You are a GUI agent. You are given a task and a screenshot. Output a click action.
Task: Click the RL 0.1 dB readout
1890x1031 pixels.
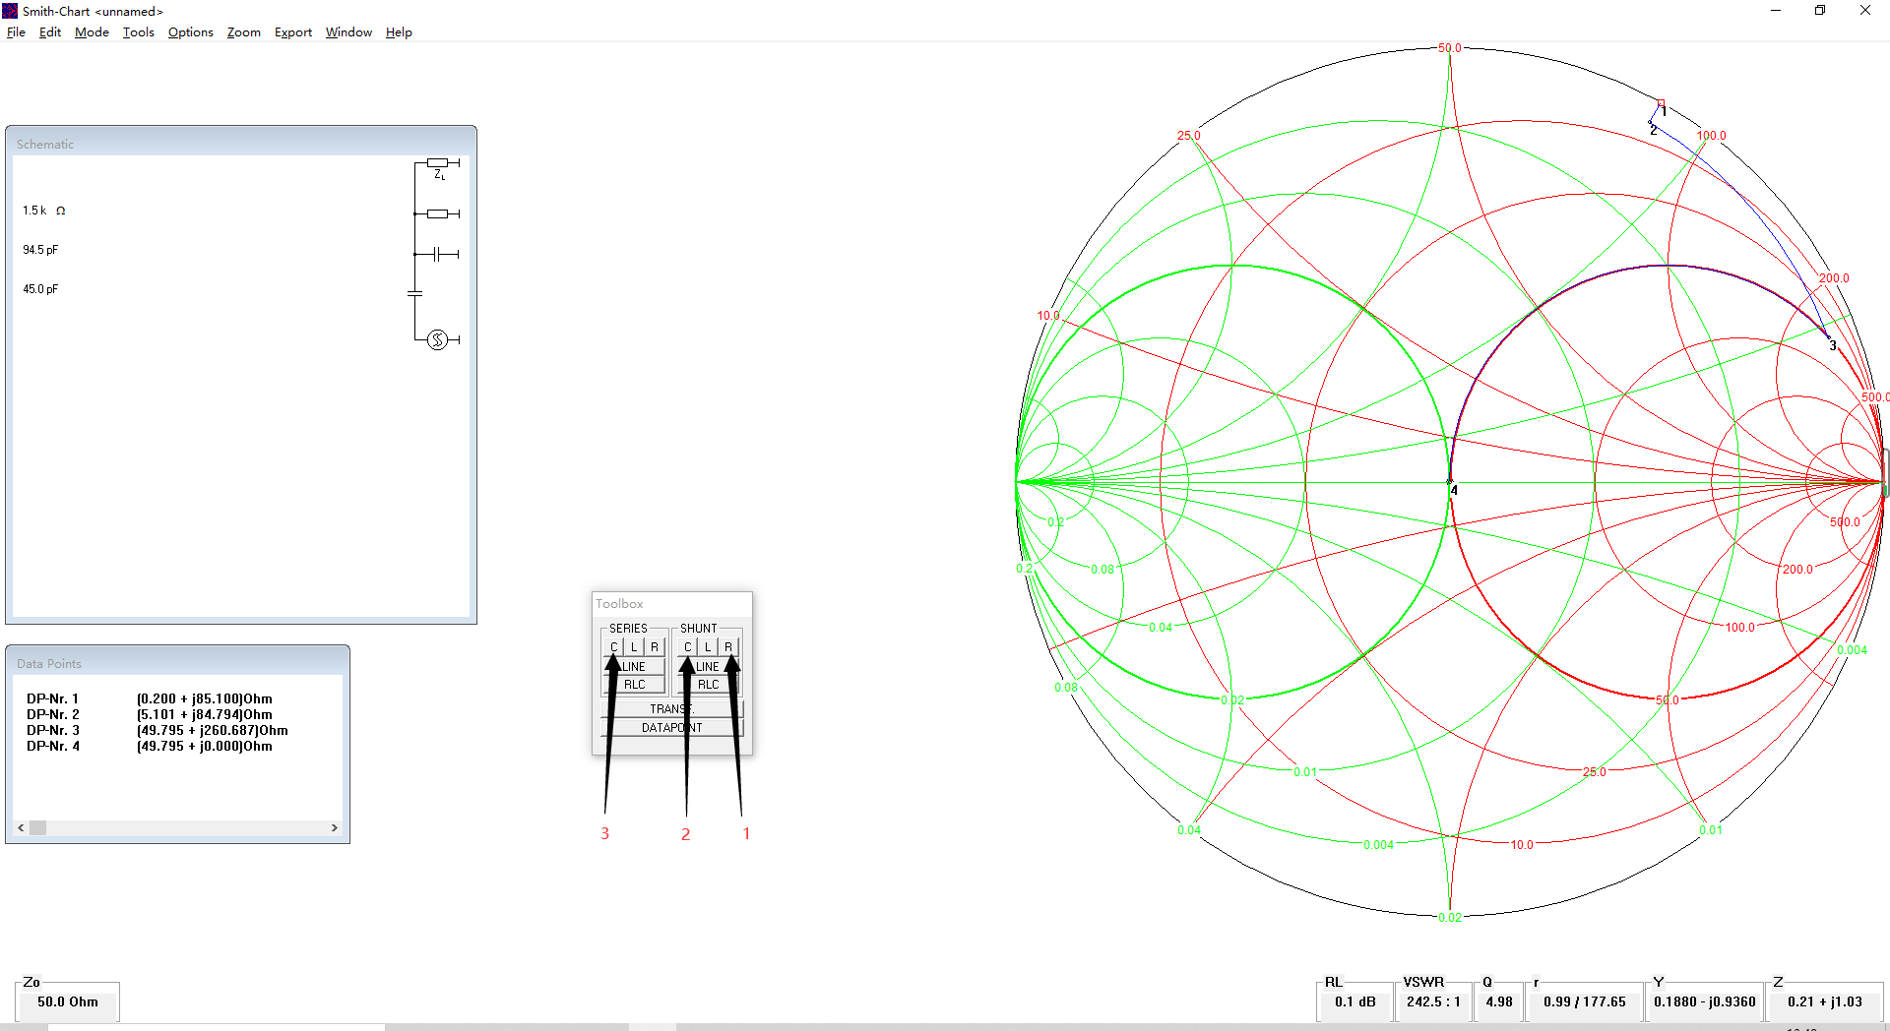click(x=1354, y=1001)
